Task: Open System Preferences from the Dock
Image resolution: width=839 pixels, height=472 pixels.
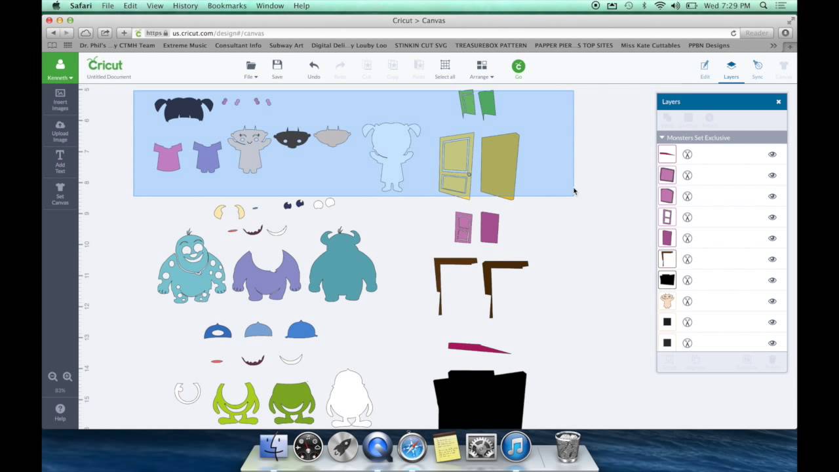Action: point(481,447)
